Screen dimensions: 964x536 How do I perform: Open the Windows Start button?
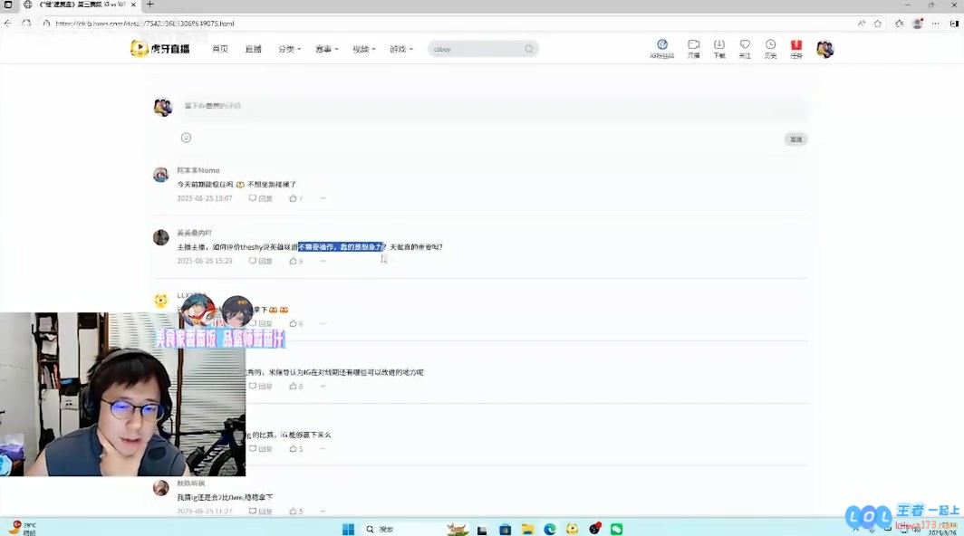coord(348,530)
